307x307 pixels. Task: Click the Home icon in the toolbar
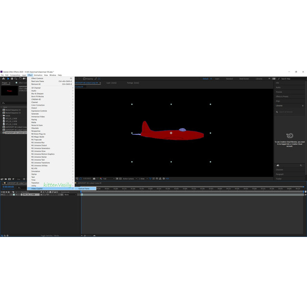point(3,79)
